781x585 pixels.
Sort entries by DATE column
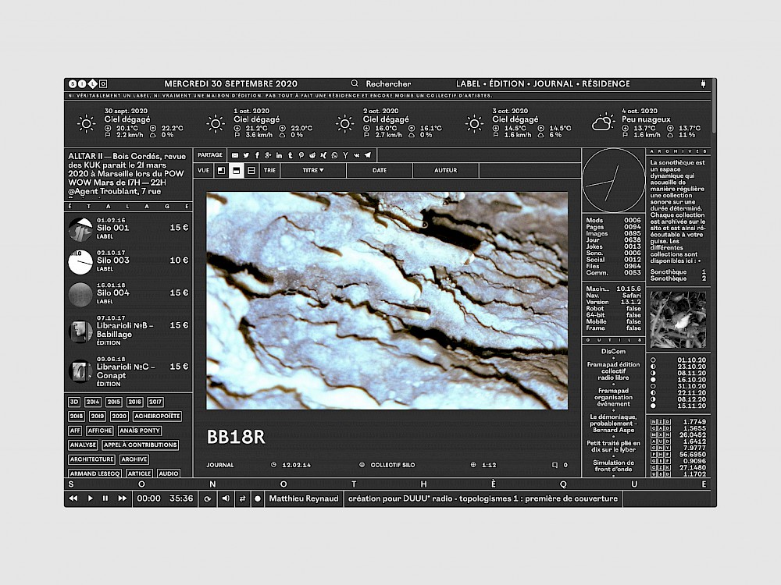(x=380, y=169)
